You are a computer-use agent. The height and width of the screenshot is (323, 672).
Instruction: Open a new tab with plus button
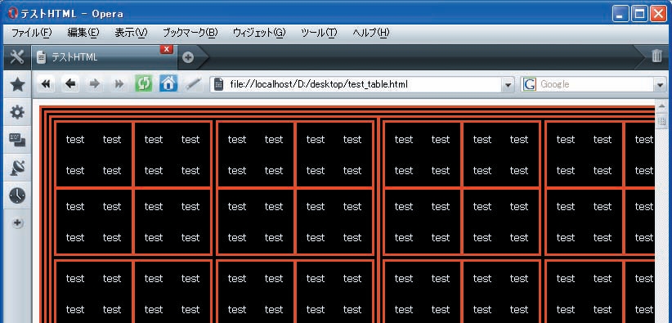188,57
